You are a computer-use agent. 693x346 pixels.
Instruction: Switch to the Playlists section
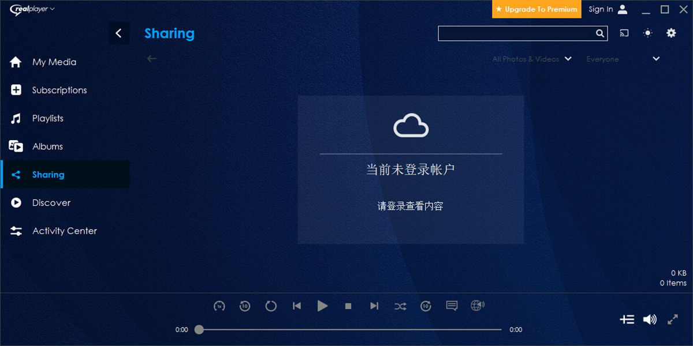click(x=47, y=118)
